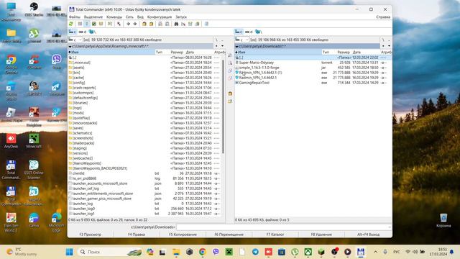Select drive d in left drive bar
This screenshot has width=460, height=259.
[83, 32]
